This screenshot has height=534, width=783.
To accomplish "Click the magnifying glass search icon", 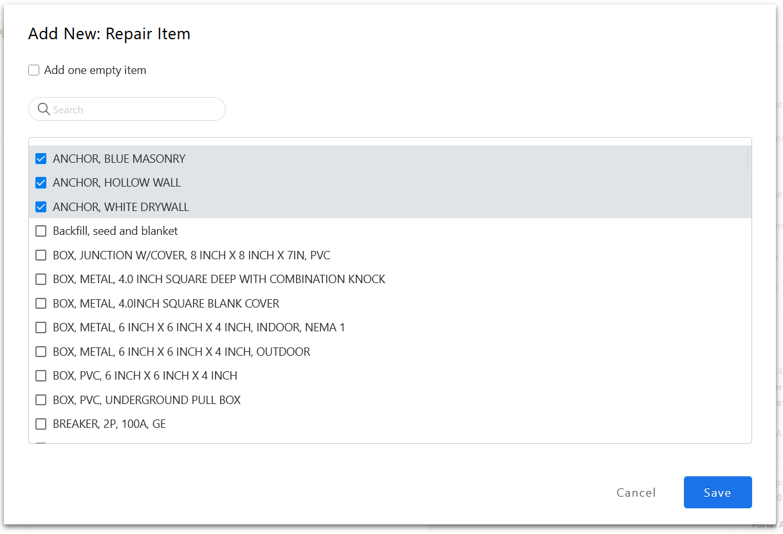I will [44, 109].
